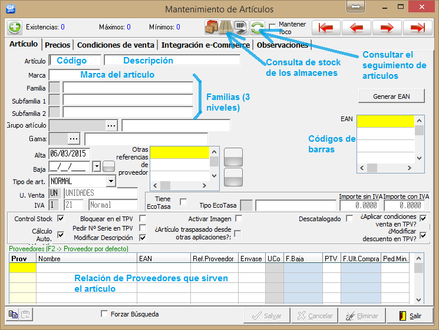Click the Artículo code input field
This screenshot has height=330, width=439.
click(x=75, y=61)
